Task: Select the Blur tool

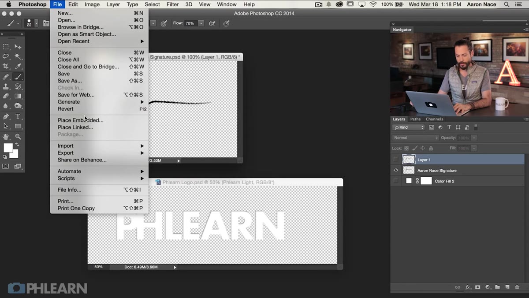Action: (6, 106)
